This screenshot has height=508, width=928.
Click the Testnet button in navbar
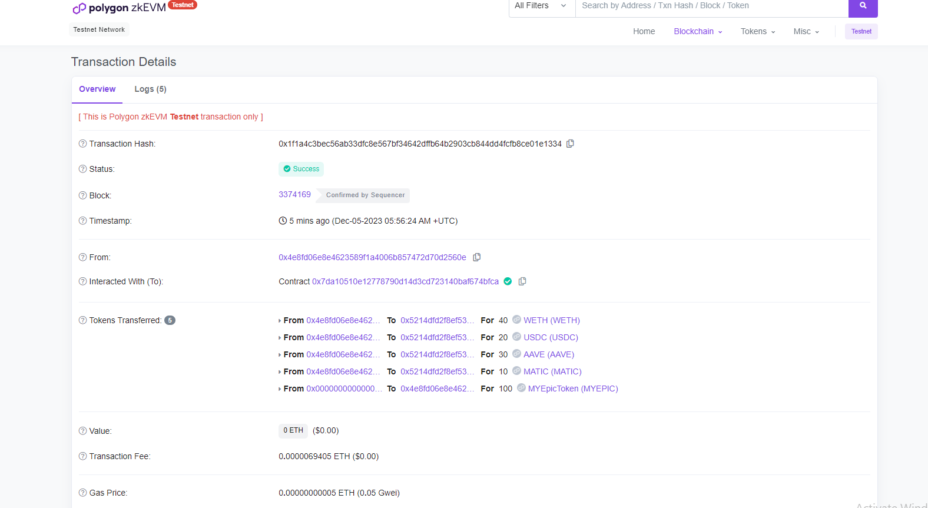861,31
